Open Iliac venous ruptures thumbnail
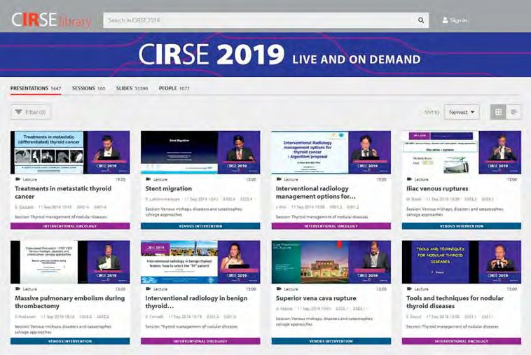The width and height of the screenshot is (531, 355). tap(462, 152)
